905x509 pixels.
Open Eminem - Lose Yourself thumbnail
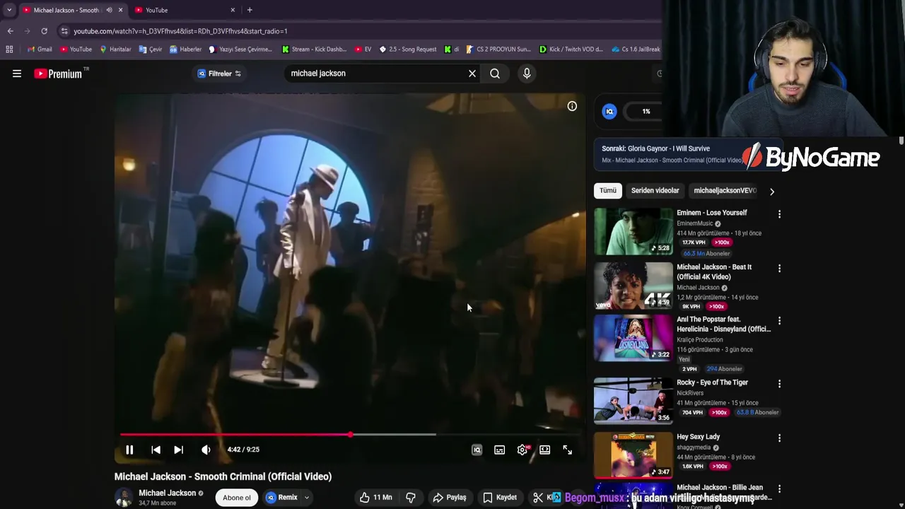click(633, 230)
